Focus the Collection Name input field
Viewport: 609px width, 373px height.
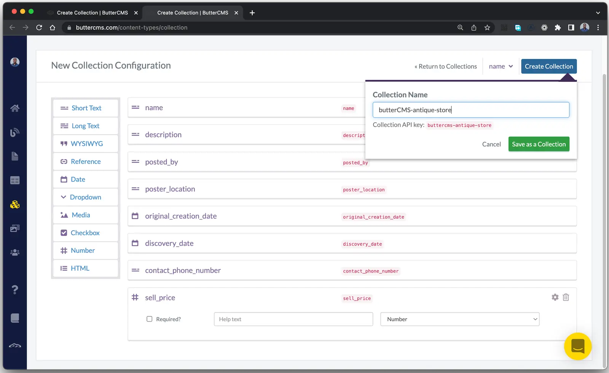coord(471,110)
